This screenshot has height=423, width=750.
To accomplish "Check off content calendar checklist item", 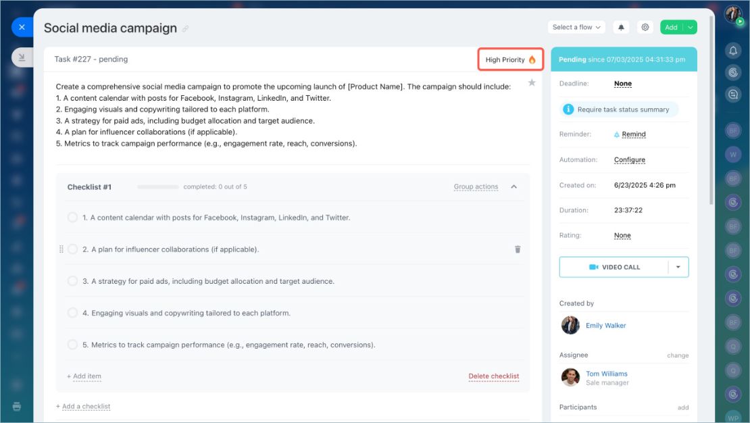I will tap(72, 217).
